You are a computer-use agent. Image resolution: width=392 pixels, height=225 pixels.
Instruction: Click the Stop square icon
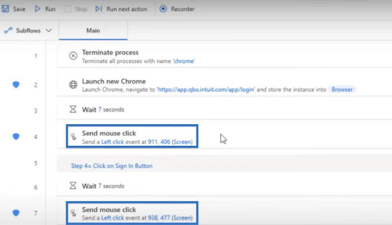pyautogui.click(x=67, y=9)
